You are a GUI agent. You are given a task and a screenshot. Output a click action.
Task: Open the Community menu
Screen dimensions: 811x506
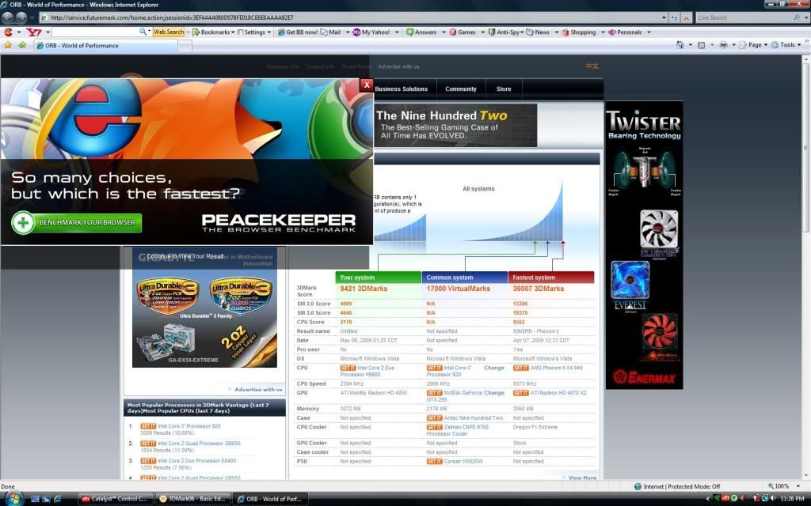[461, 89]
